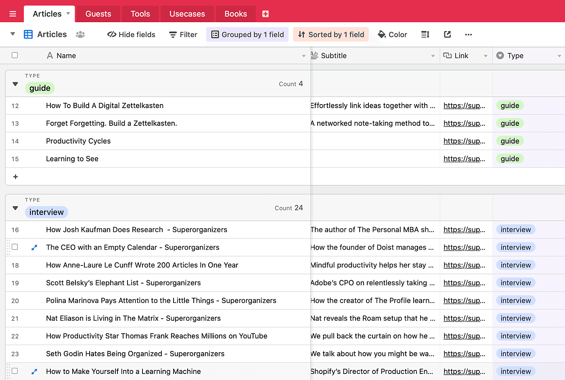This screenshot has width=565, height=380.
Task: Click the Subtitle field type icon
Action: (314, 55)
